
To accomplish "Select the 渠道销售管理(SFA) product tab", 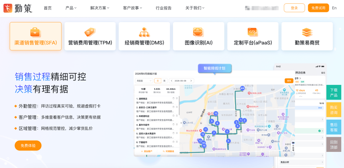I will coord(36,36).
